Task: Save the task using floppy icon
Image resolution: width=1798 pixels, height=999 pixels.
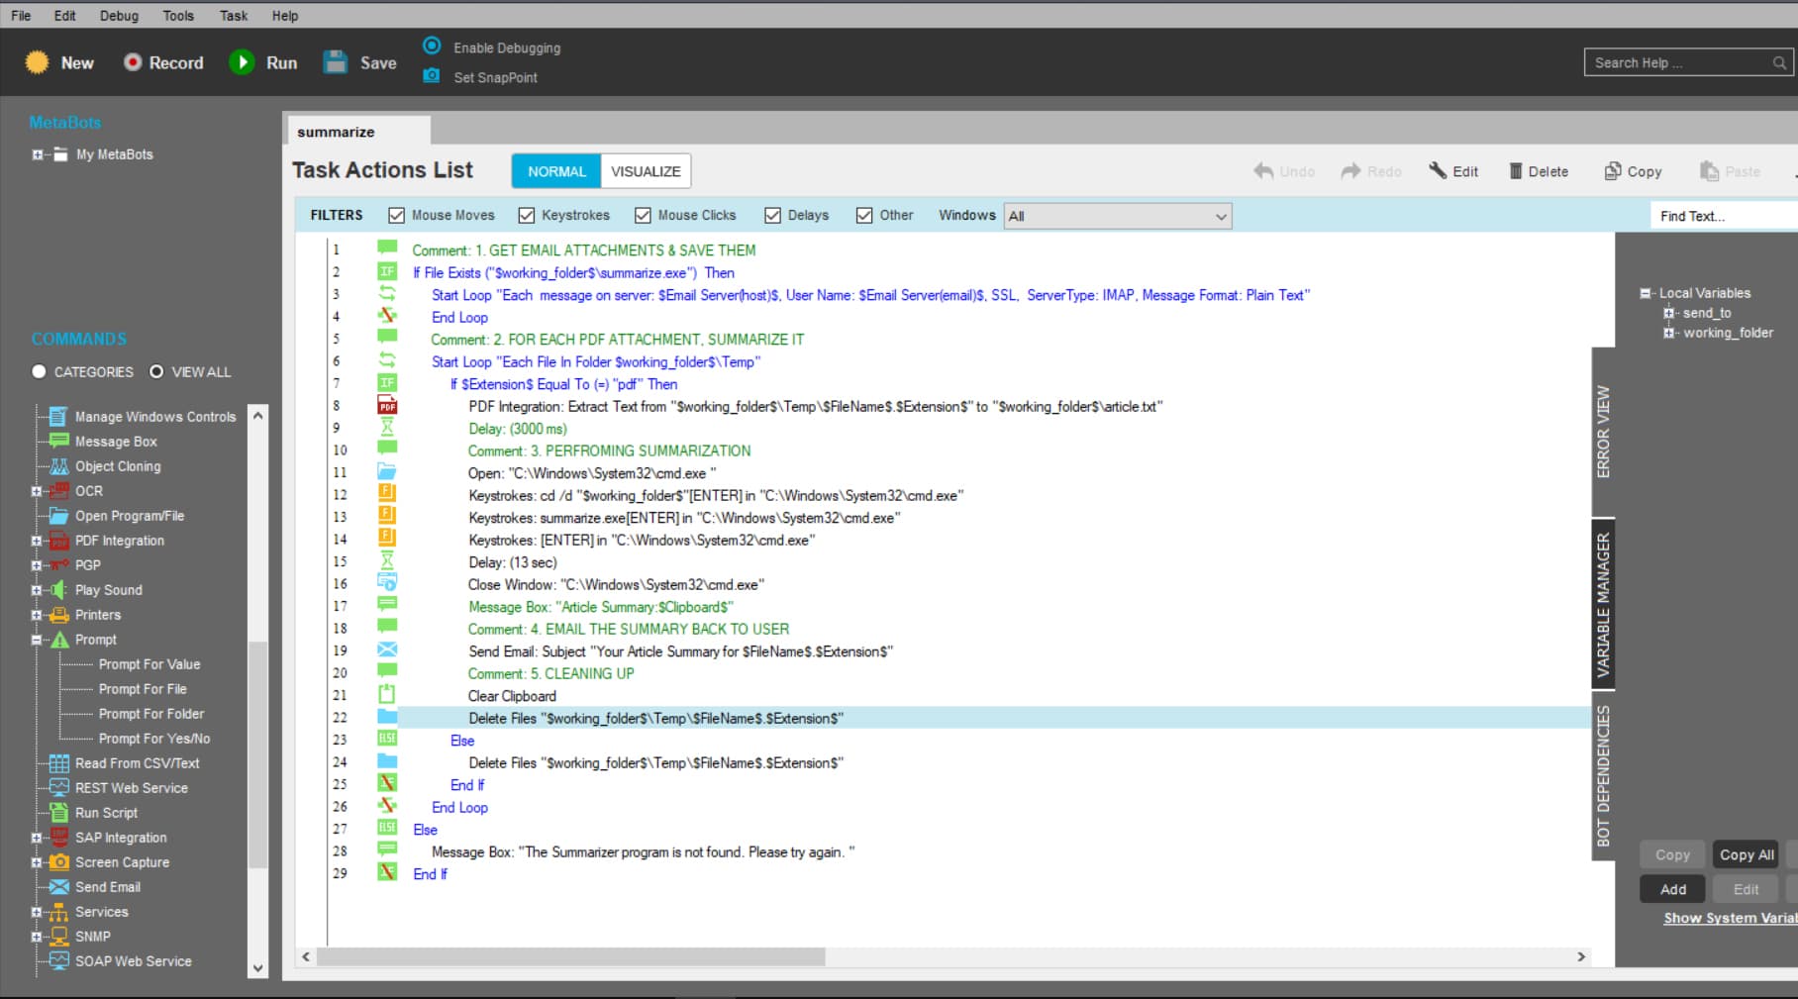Action: click(x=336, y=62)
